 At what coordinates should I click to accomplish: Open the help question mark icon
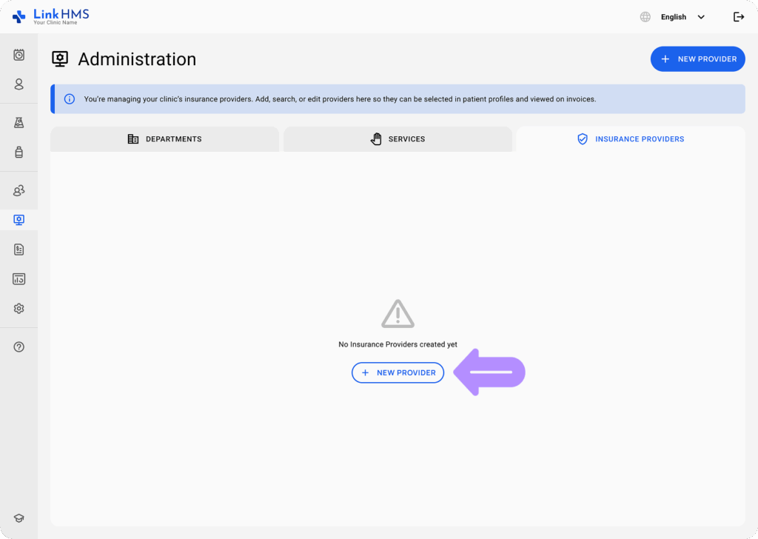coord(19,346)
